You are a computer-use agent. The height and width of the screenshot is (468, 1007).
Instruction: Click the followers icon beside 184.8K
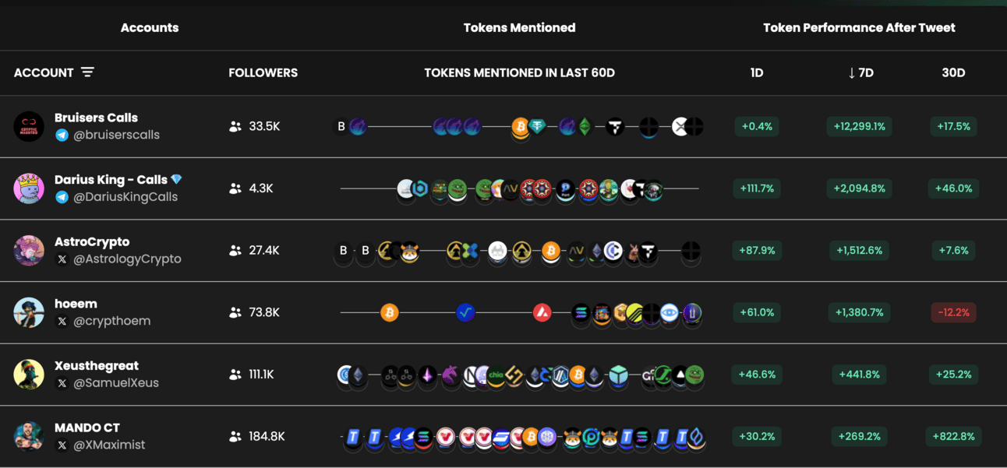[235, 437]
